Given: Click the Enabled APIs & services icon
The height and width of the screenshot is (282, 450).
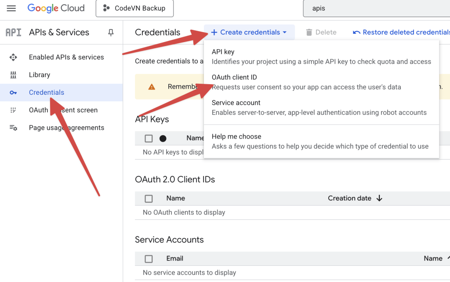Looking at the screenshot, I should [13, 57].
